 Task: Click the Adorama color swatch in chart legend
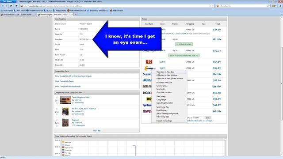(63, 142)
